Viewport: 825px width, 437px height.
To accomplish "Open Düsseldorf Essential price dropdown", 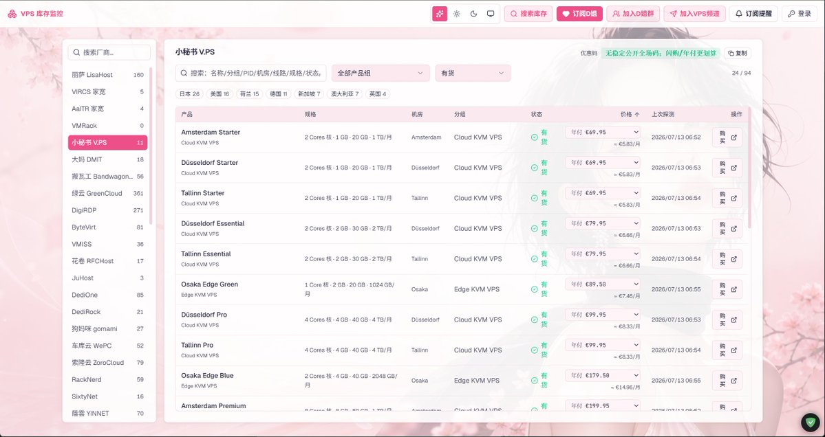I will [603, 223].
